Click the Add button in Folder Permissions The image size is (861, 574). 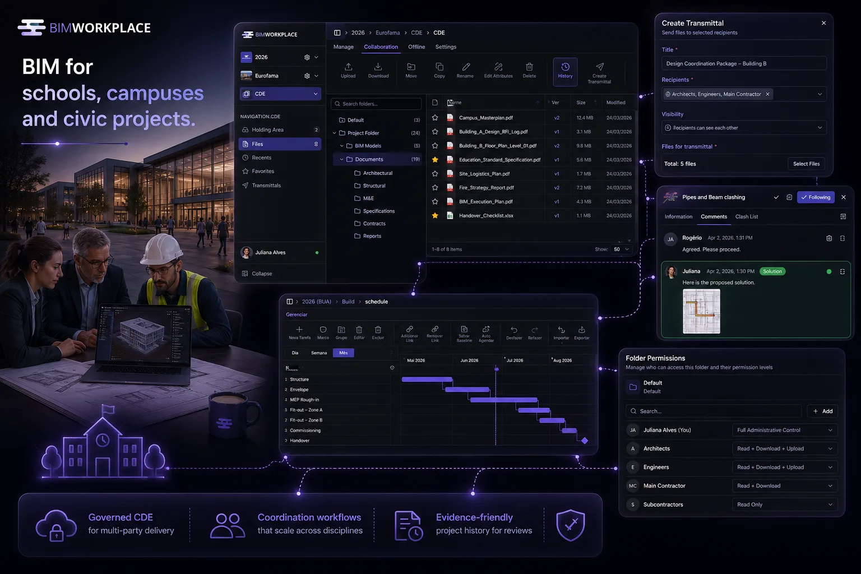pos(822,411)
